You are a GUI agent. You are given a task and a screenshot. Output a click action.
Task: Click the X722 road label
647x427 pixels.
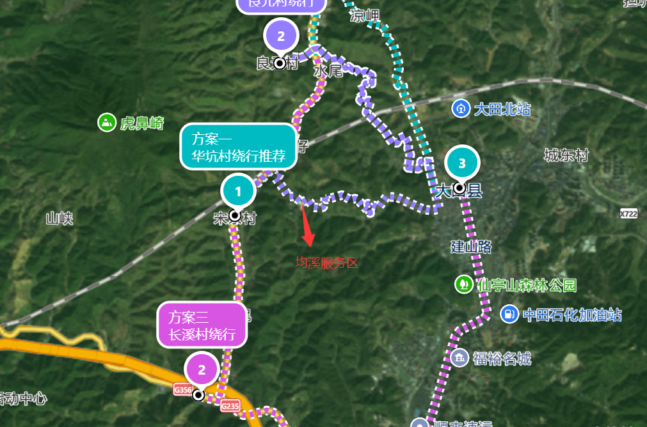(628, 213)
